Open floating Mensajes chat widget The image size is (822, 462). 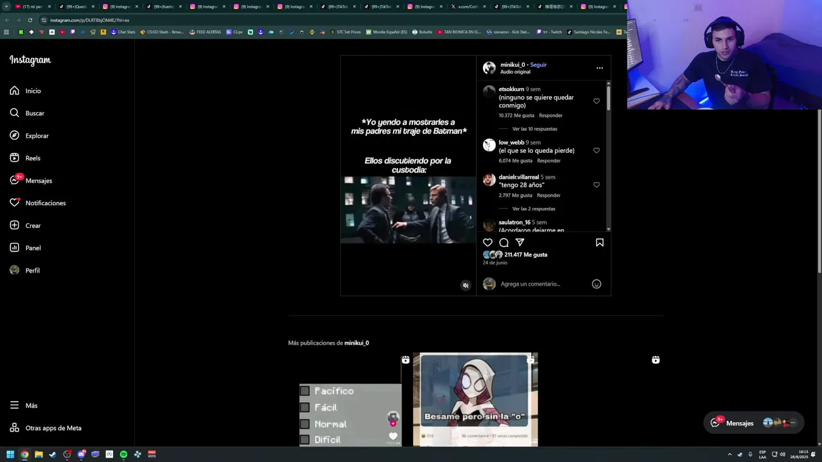[753, 423]
